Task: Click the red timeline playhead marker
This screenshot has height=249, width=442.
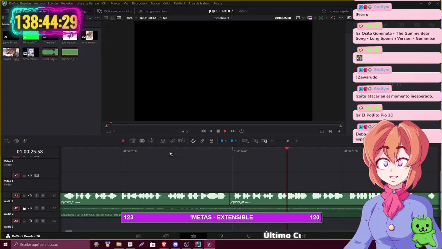Action: click(x=287, y=148)
